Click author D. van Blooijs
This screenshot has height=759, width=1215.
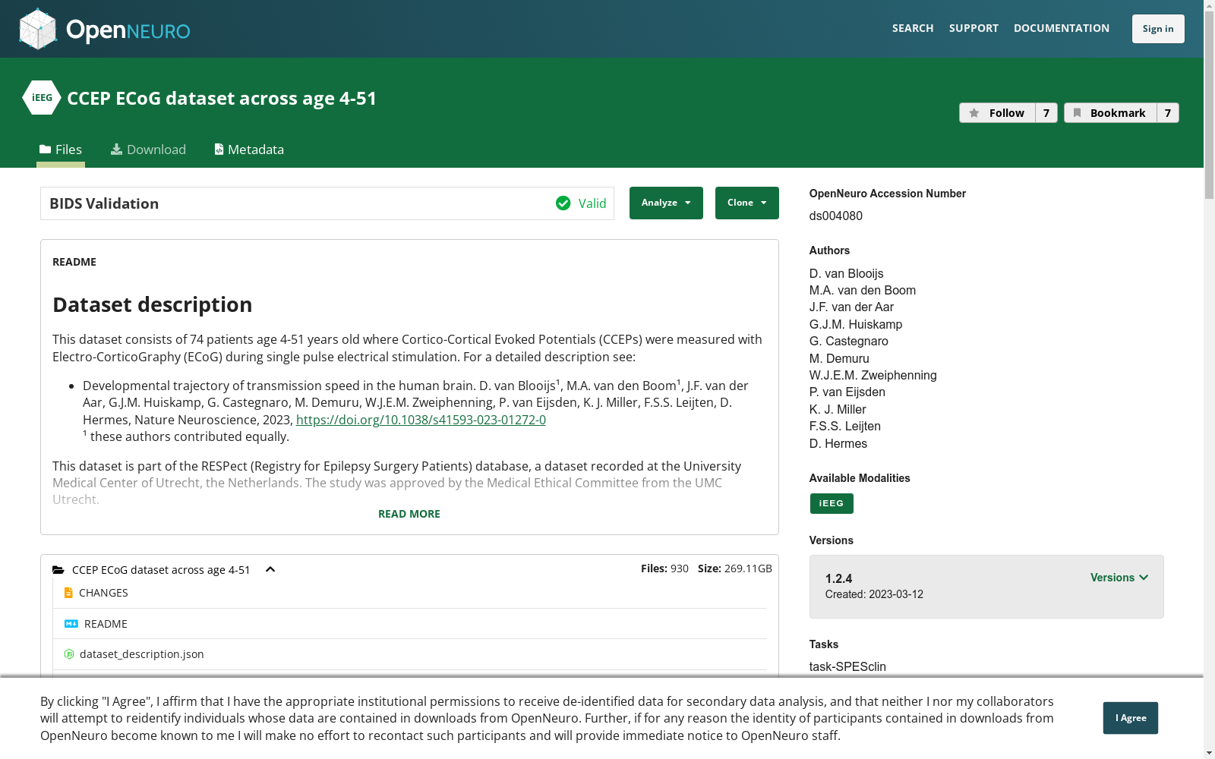tap(847, 273)
